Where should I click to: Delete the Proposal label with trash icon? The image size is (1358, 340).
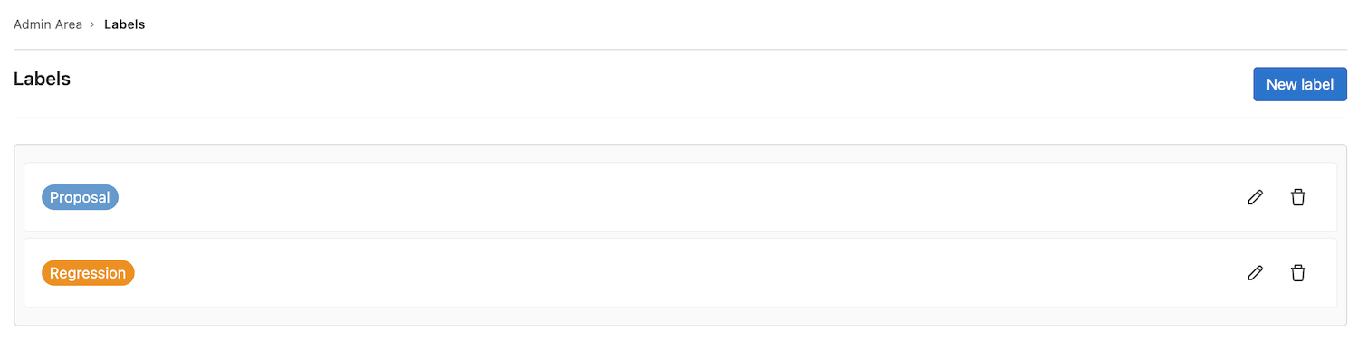point(1298,197)
